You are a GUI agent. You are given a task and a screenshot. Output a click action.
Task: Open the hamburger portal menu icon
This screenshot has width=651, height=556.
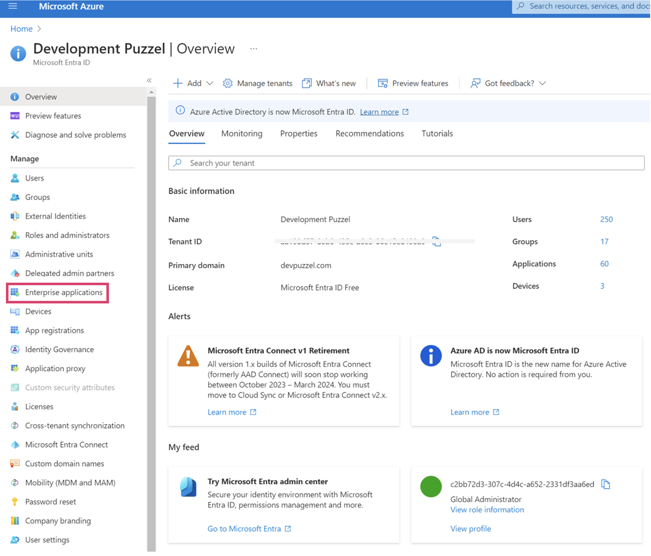click(13, 6)
